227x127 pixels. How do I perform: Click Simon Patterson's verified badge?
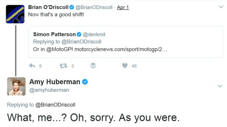point(79,35)
